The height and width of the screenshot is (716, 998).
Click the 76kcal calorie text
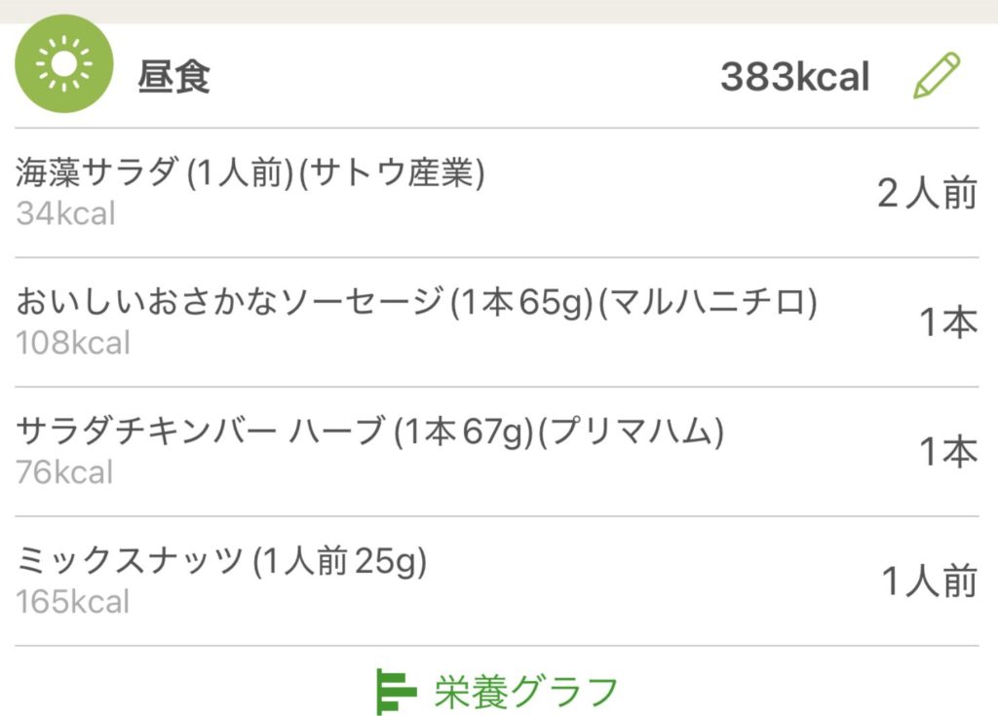tap(64, 472)
